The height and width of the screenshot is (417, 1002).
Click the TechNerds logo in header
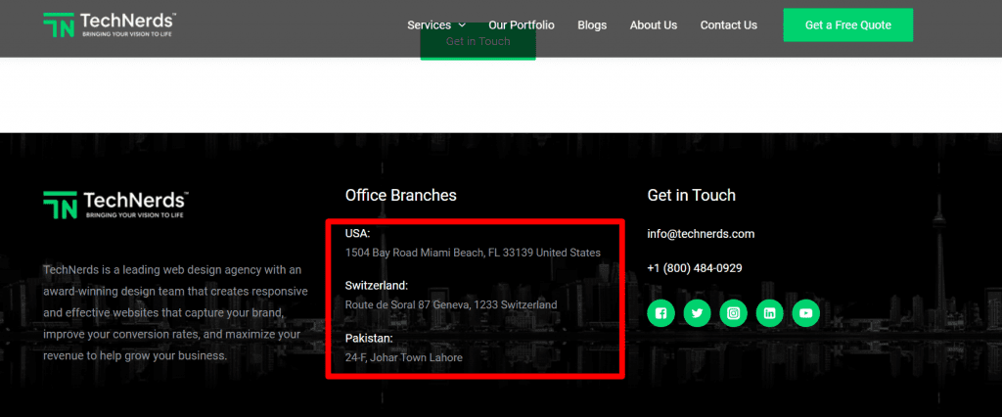click(x=110, y=24)
